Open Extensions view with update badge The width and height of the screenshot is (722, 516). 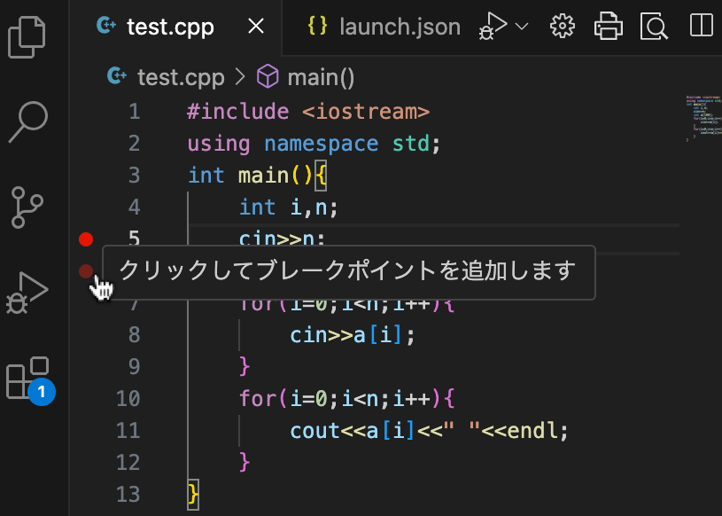pyautogui.click(x=28, y=379)
